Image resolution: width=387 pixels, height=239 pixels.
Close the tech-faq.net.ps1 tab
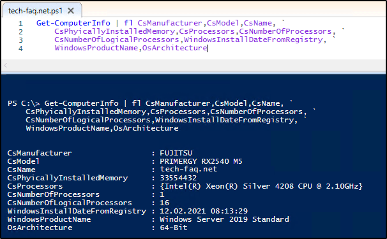tap(71, 11)
